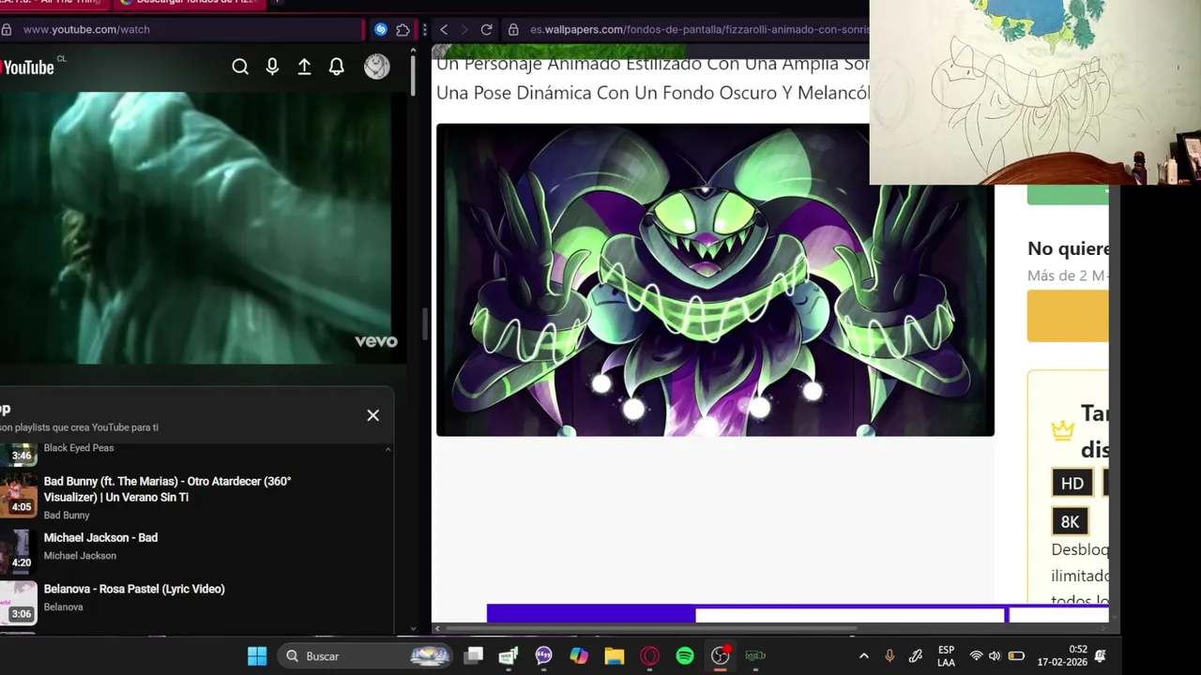Launch Microsoft Copilot from taskbar

pyautogui.click(x=579, y=656)
